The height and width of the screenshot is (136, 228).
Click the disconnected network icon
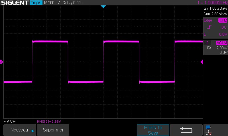click(x=209, y=132)
